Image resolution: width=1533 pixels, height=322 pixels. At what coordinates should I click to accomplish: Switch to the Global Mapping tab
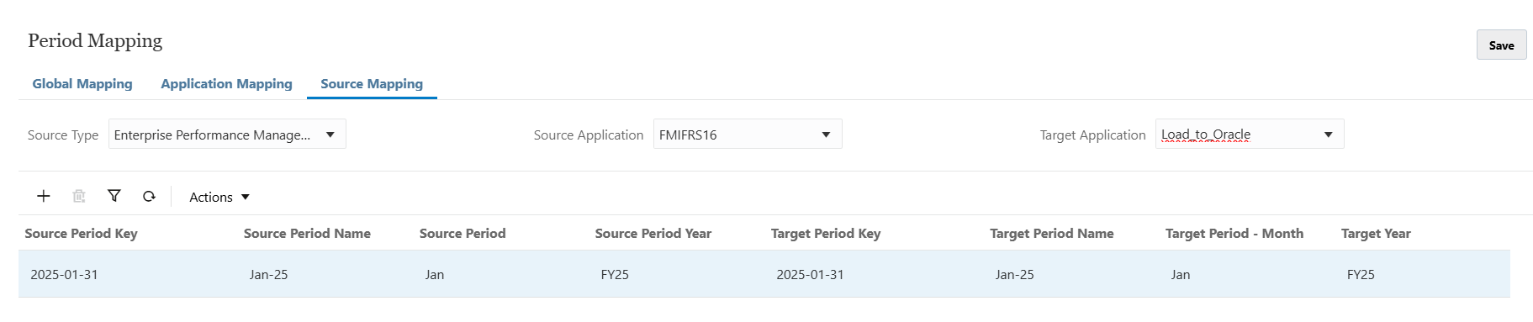pyautogui.click(x=82, y=83)
